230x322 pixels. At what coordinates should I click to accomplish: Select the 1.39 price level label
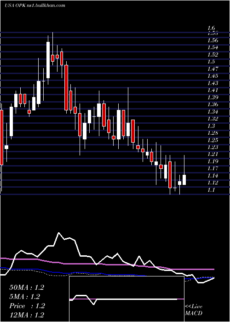(x=213, y=98)
